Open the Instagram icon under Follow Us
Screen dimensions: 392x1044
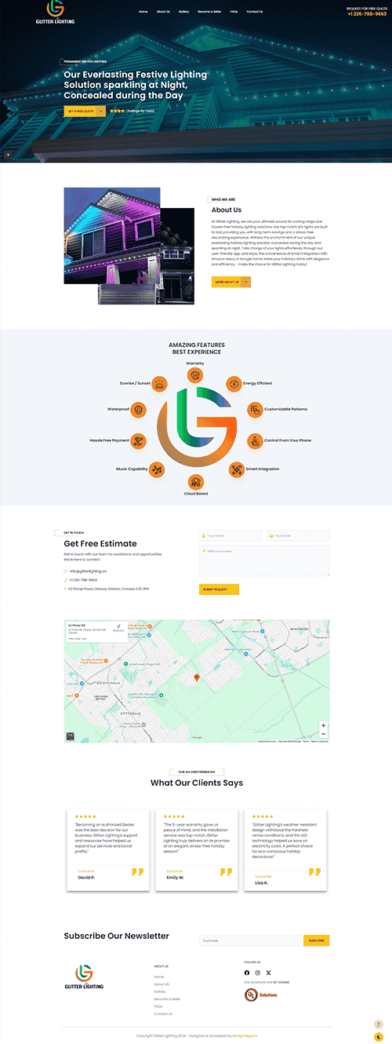point(258,973)
